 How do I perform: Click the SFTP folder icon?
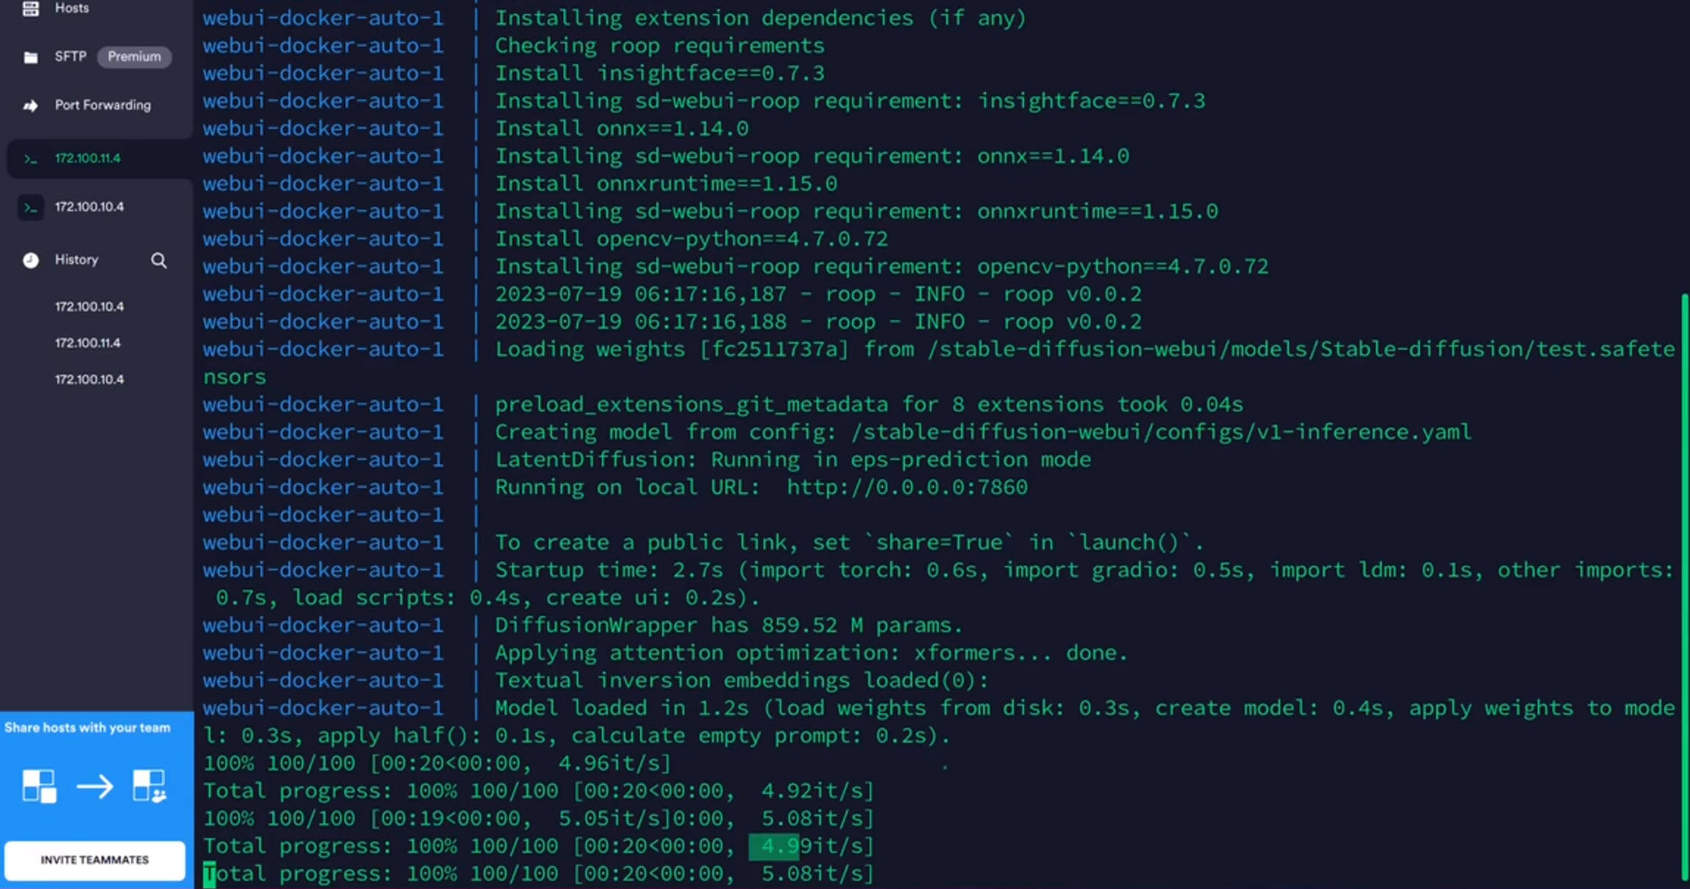click(x=30, y=57)
